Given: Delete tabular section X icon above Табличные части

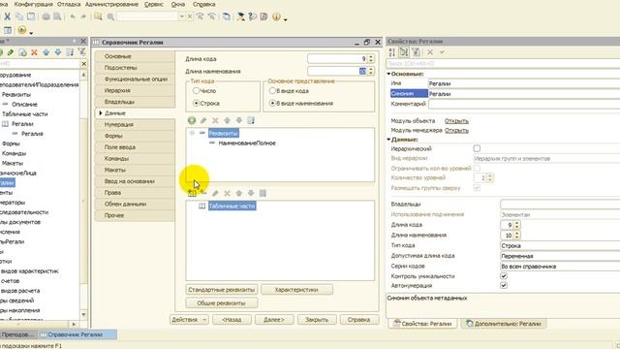Looking at the screenshot, I should 227,193.
